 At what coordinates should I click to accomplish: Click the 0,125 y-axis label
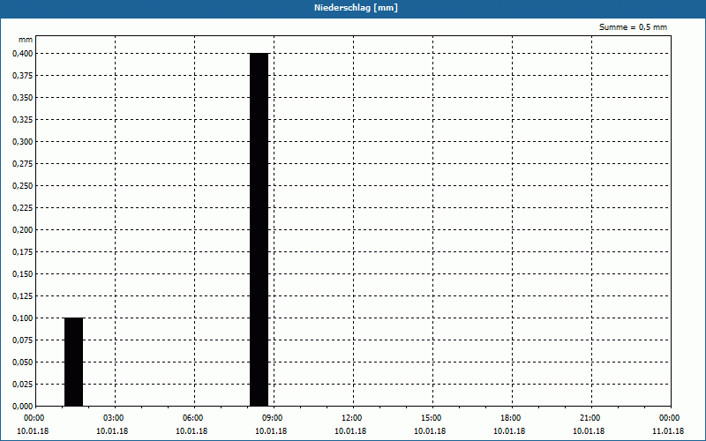[23, 296]
